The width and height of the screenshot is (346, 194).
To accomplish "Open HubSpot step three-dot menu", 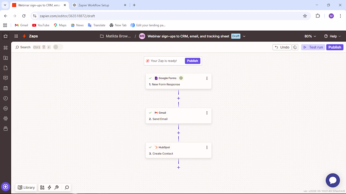I will click(207, 147).
